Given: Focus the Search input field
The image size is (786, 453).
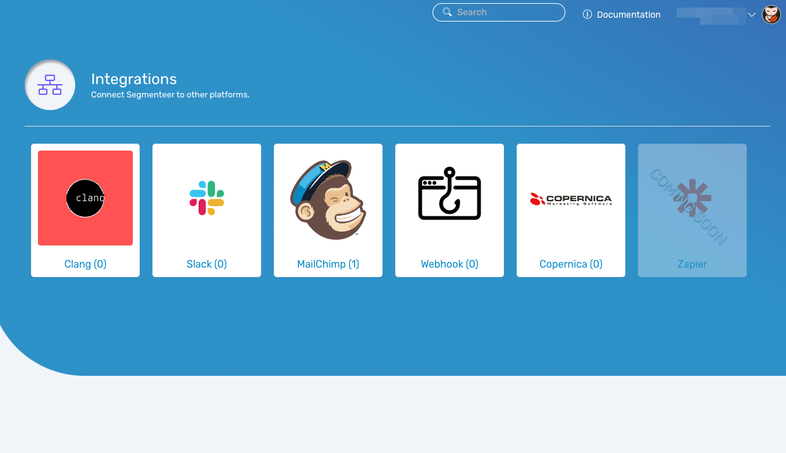Looking at the screenshot, I should tap(499, 12).
